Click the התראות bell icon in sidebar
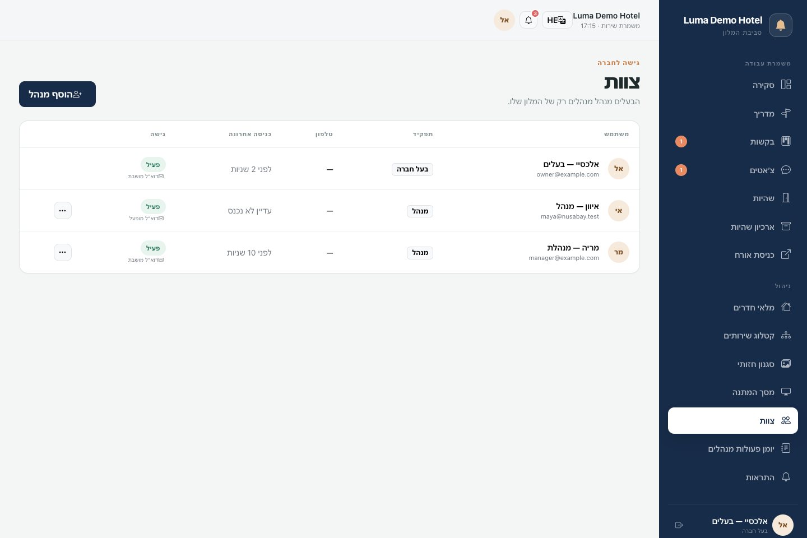This screenshot has width=807, height=538. point(786,477)
